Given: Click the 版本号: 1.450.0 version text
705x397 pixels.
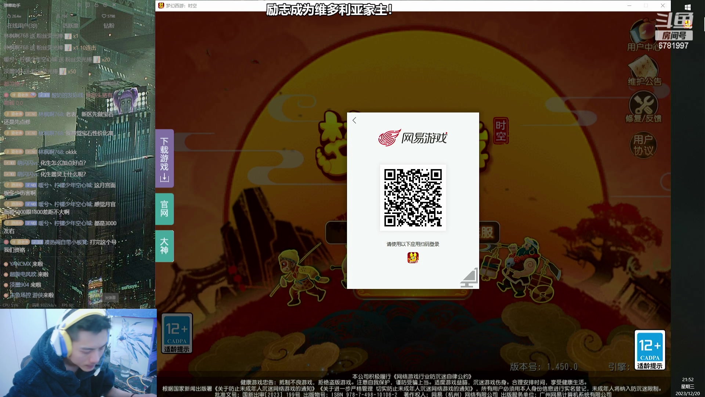Looking at the screenshot, I should coord(544,367).
